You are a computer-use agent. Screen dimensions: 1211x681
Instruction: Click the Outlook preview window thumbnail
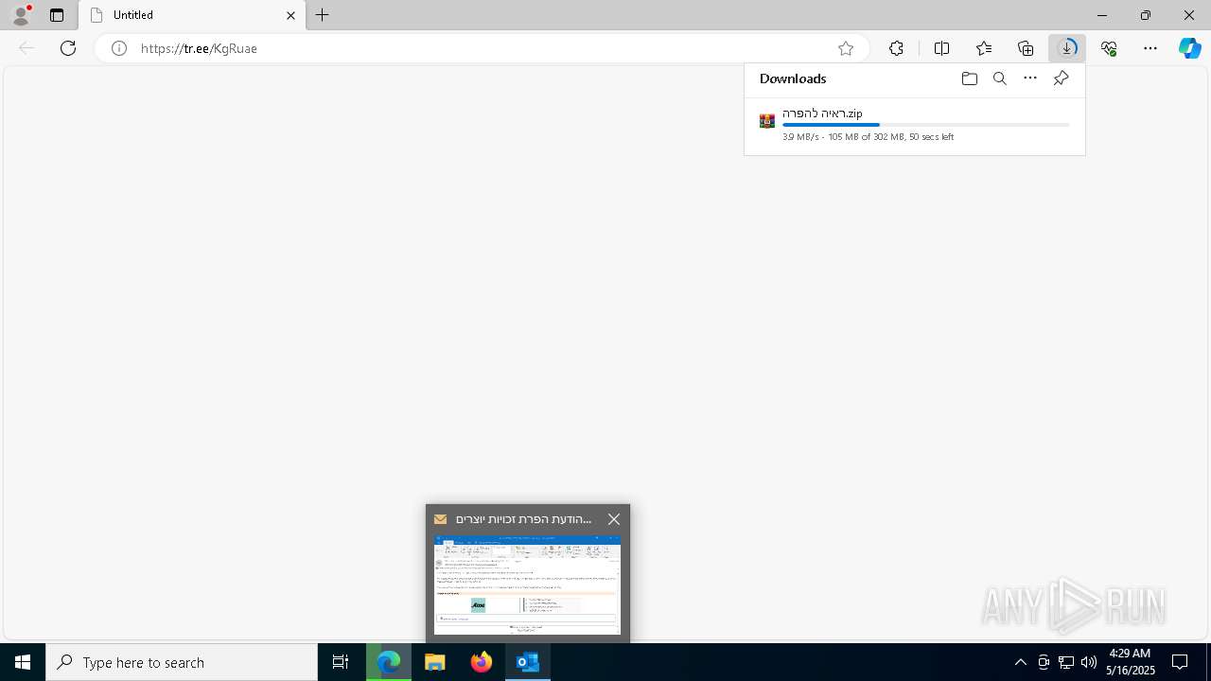coord(527,585)
